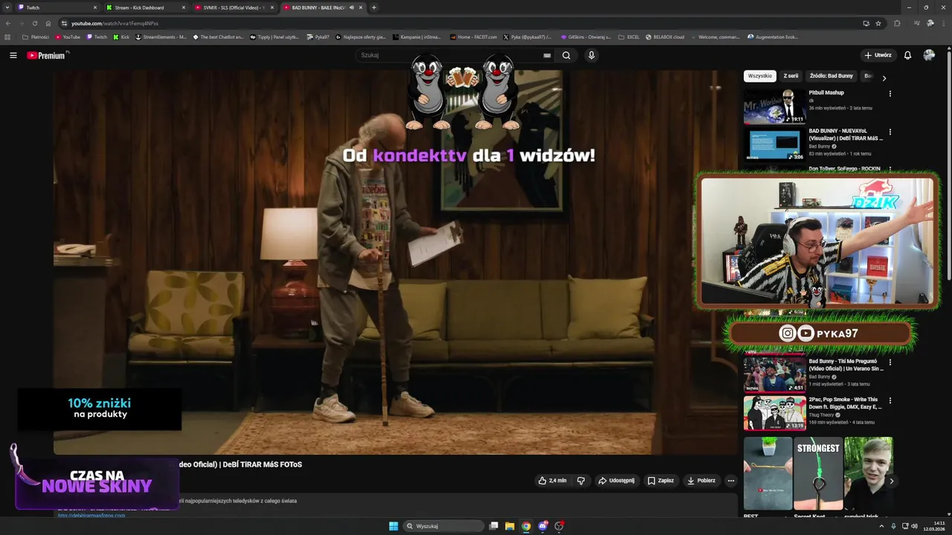Bookmark this page with the star icon
Viewport: 952px width, 535px height.
tap(878, 23)
